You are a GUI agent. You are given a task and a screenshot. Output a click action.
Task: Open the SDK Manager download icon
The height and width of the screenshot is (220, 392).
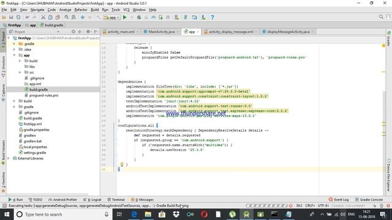pyautogui.click(x=203, y=17)
